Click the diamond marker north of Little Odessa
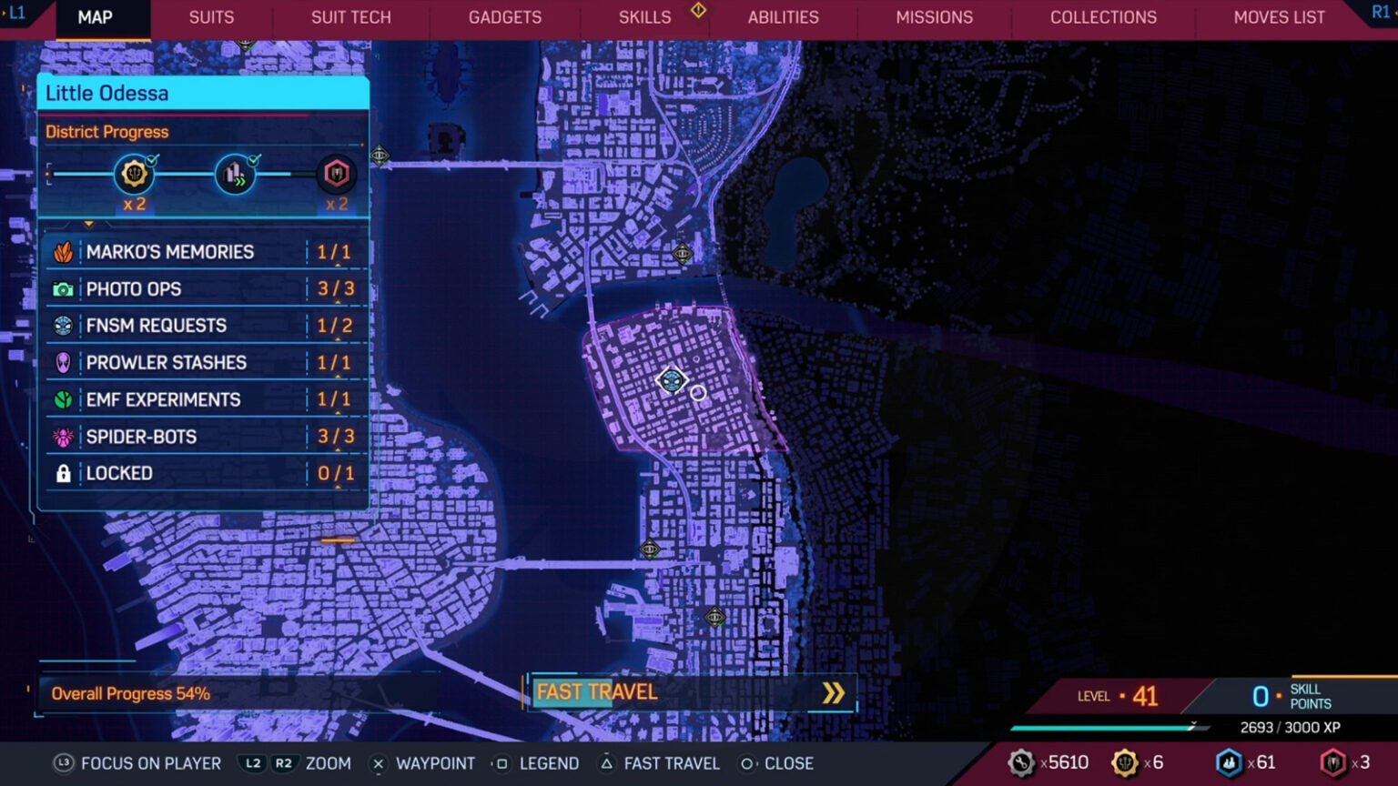Viewport: 1398px width, 786px height. pyautogui.click(x=683, y=254)
